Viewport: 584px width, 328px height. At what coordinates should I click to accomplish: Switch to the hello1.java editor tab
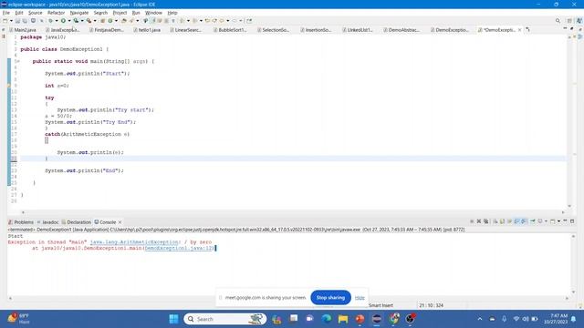click(148, 30)
